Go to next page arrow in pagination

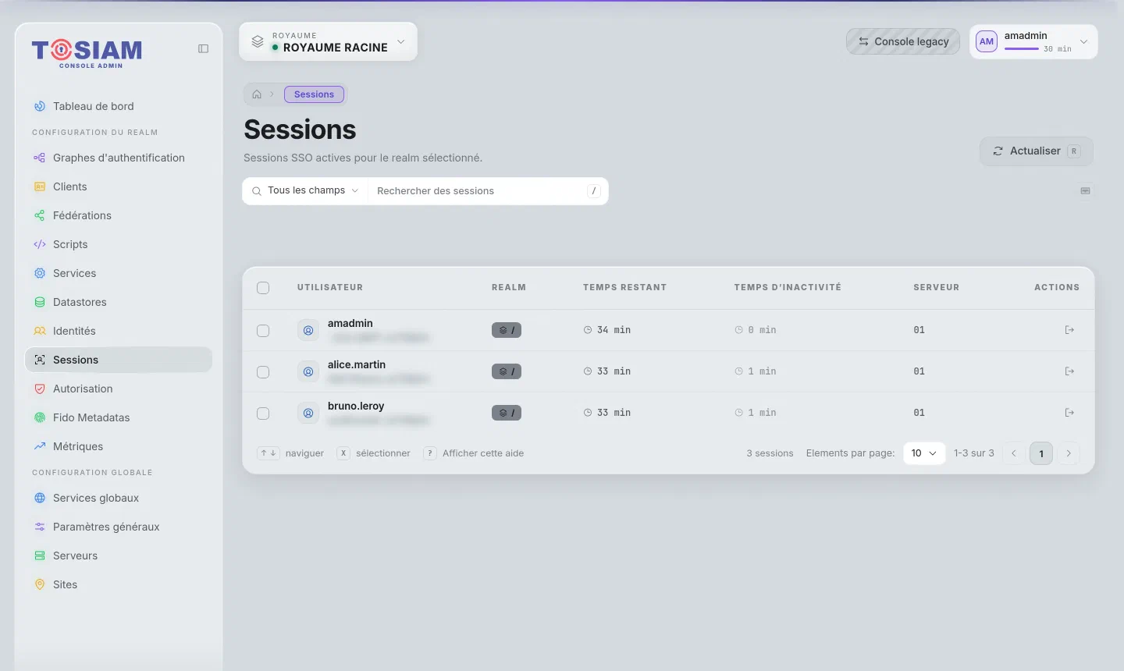click(x=1069, y=453)
